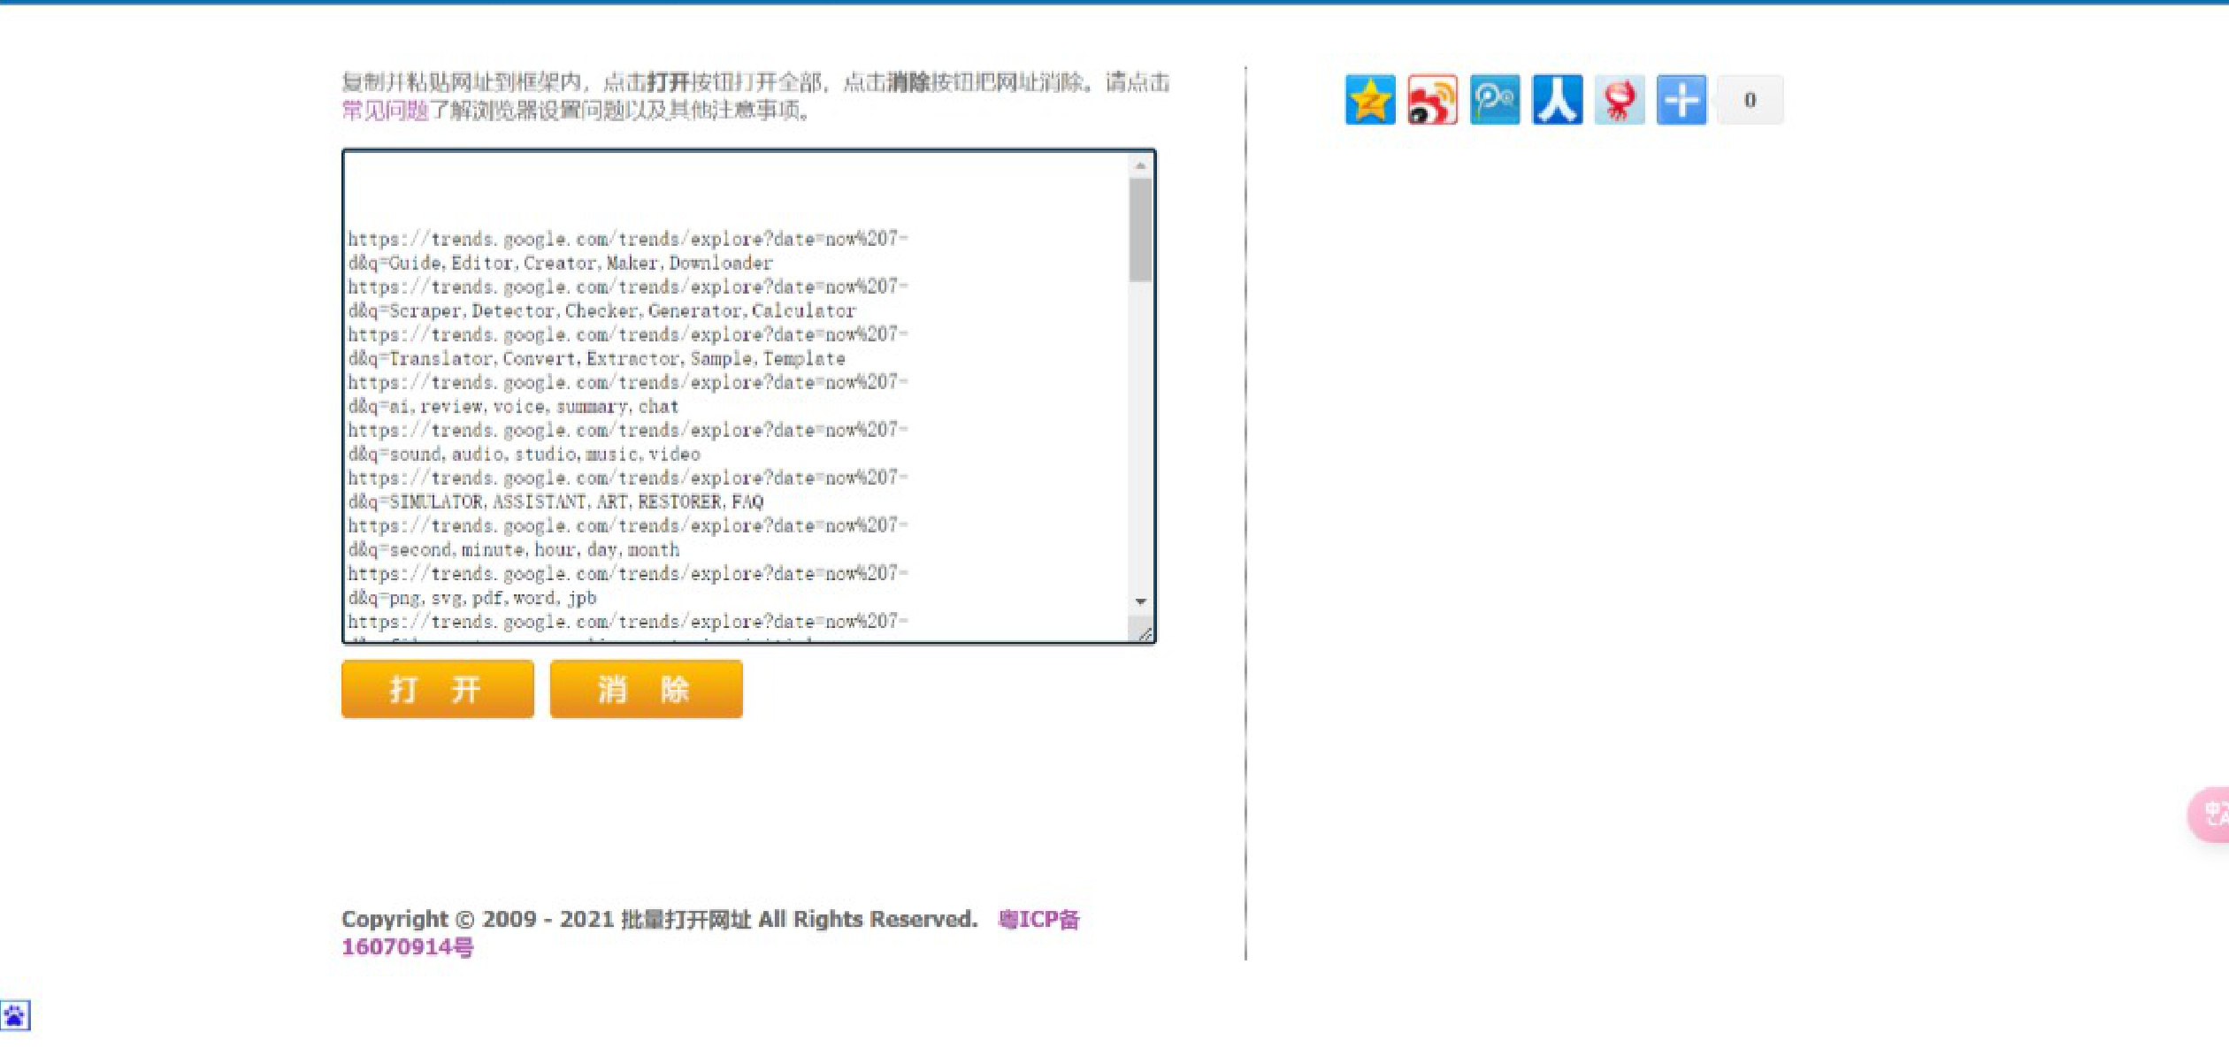Click the 'Guide, Editor, Creator, Maker, Downloader' line
The width and height of the screenshot is (2229, 1056).
tap(580, 264)
